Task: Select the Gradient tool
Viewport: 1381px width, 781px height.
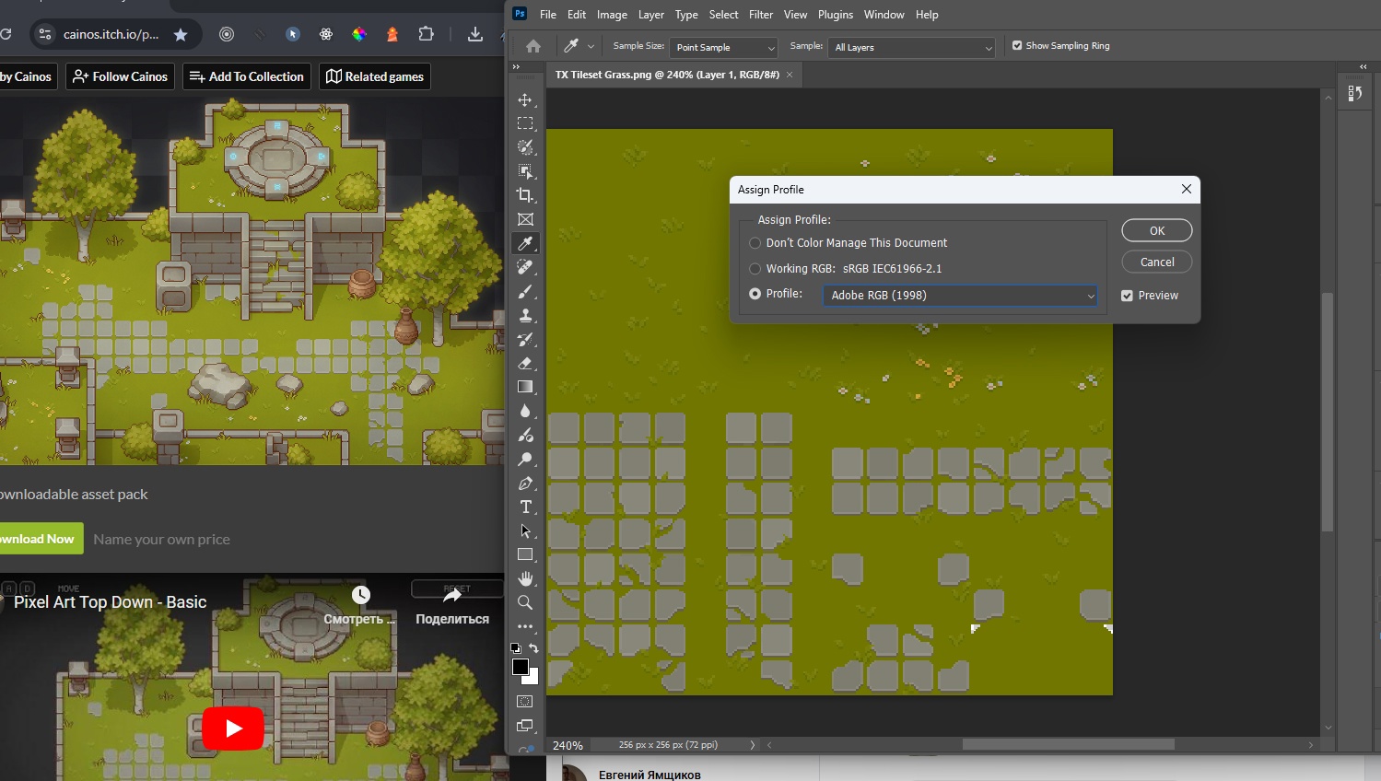Action: [x=525, y=387]
